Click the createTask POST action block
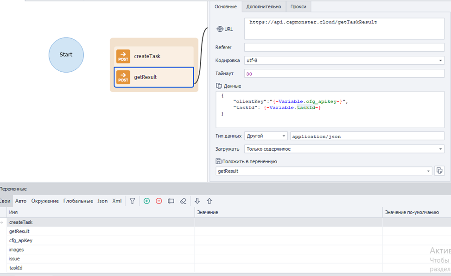 coord(154,56)
